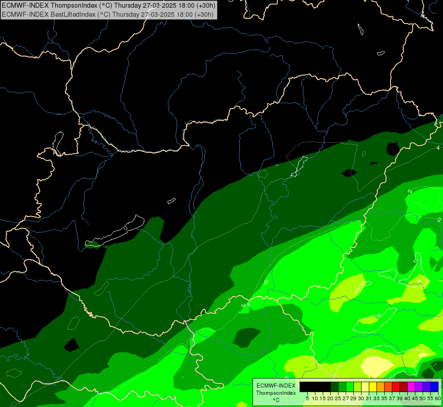This screenshot has width=443, height=407.
Task: Click the ECMWF-INDEX label in the legend
Action: [276, 386]
